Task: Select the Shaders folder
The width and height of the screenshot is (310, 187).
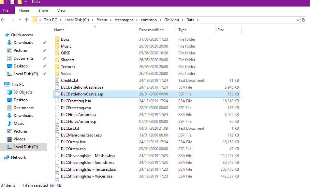Action: tap(67, 60)
